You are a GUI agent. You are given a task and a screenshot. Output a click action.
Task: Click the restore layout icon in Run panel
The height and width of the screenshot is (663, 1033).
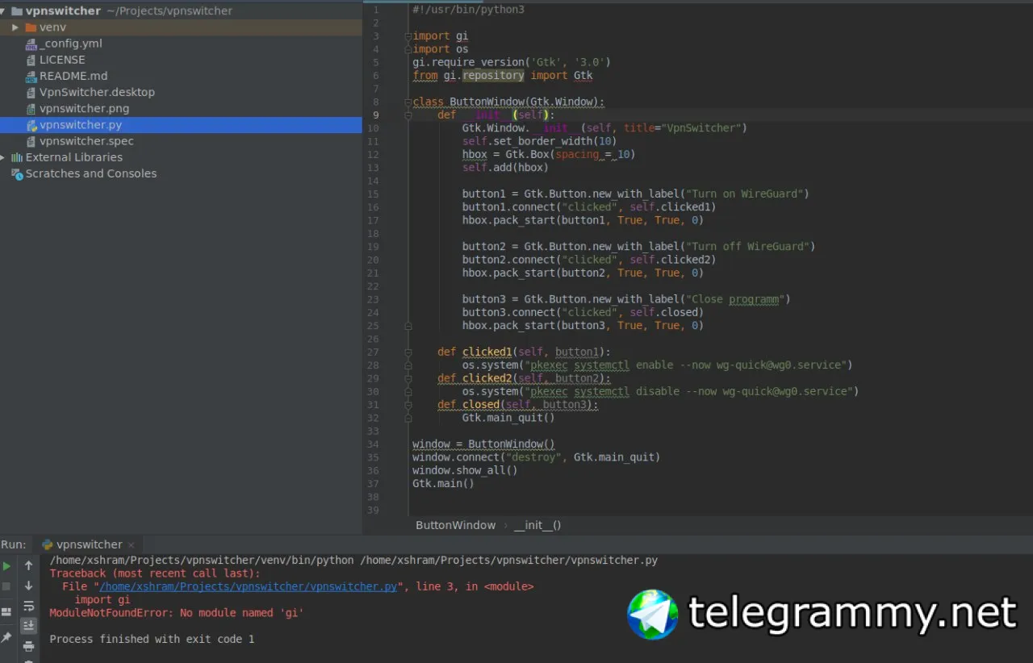[x=6, y=611]
